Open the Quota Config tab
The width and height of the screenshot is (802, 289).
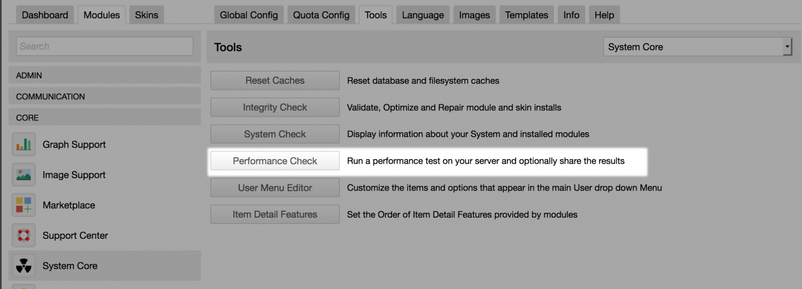tap(321, 15)
